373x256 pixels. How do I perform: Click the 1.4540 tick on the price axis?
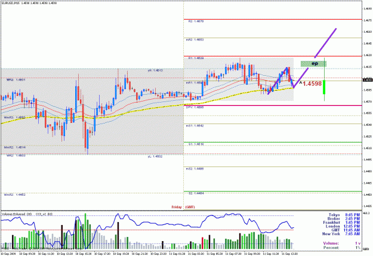click(368, 125)
